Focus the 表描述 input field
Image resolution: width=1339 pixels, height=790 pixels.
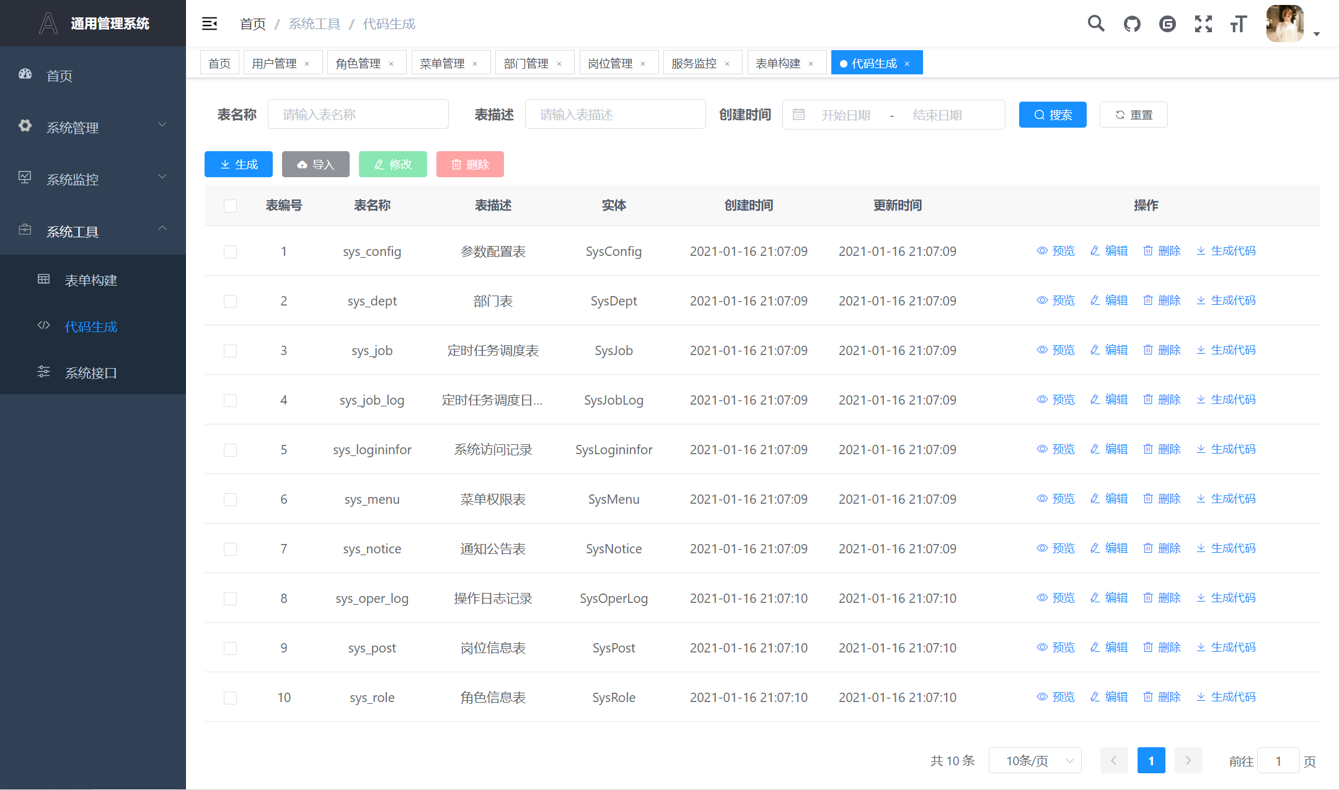[x=616, y=114]
